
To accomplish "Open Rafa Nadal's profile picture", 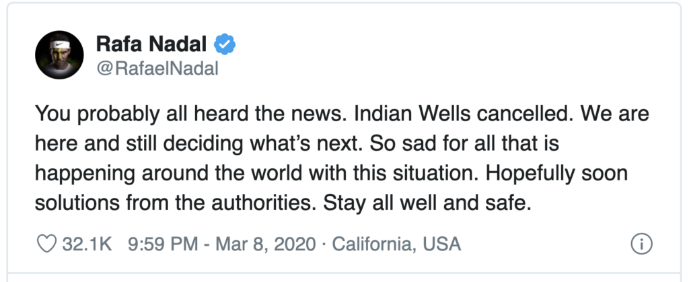I will pos(59,55).
